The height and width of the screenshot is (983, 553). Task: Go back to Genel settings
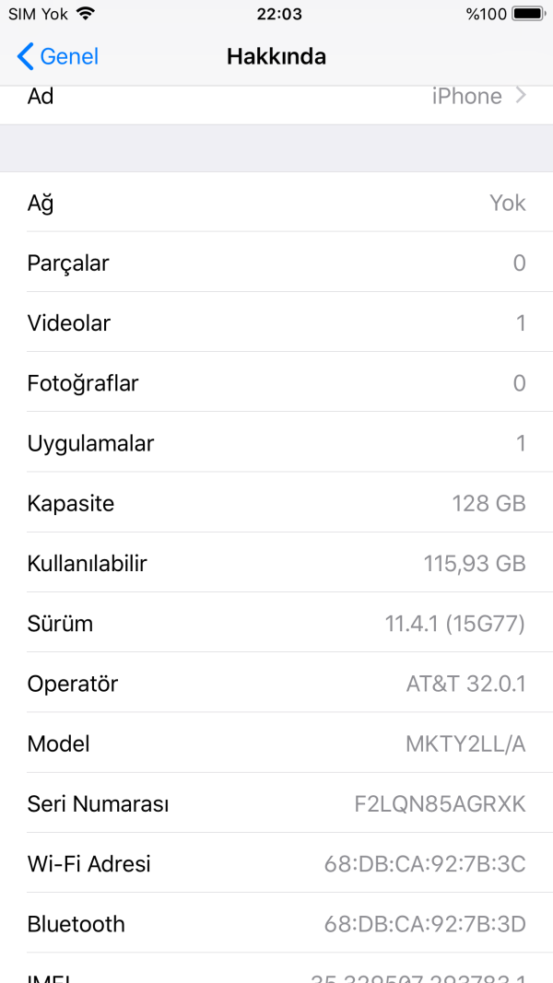tap(58, 56)
